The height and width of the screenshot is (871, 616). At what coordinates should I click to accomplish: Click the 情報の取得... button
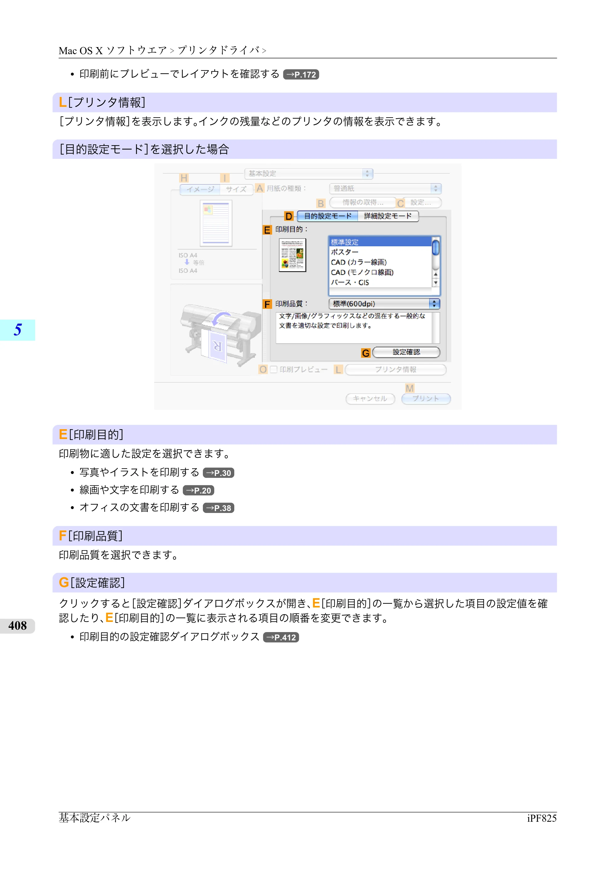363,203
